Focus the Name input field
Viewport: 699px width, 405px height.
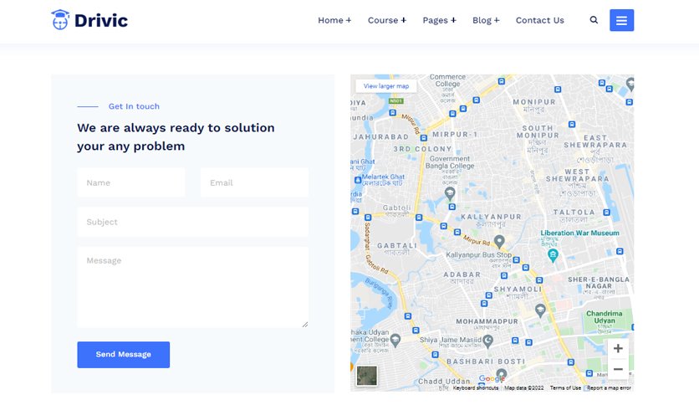pos(131,182)
